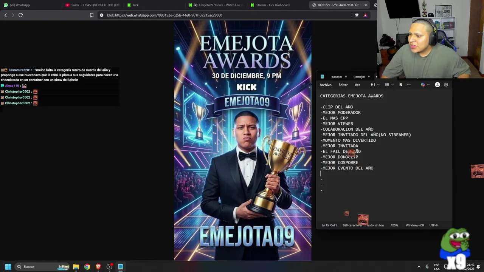Click line -MEJOR INVITADA
The image size is (484, 272).
click(x=339, y=146)
